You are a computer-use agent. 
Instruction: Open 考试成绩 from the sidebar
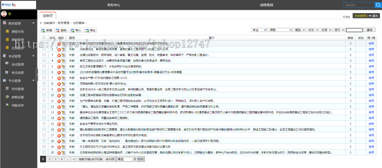point(17,73)
